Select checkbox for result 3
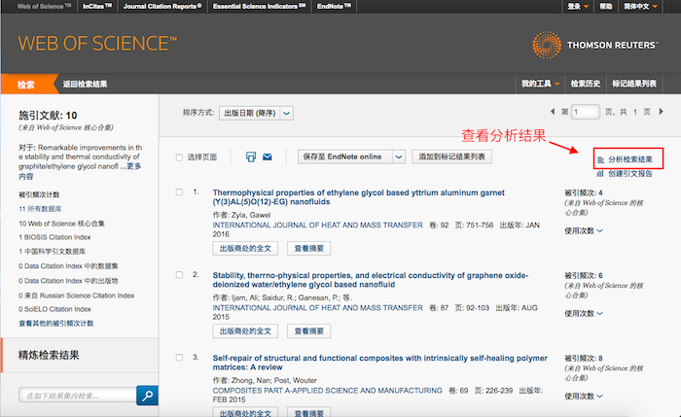This screenshot has height=417, width=681. click(x=179, y=358)
